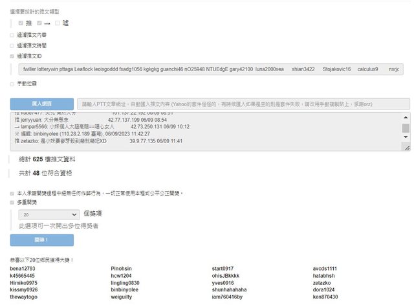Toggle the → arrow type checkbox
414x305 pixels.
pyautogui.click(x=39, y=23)
